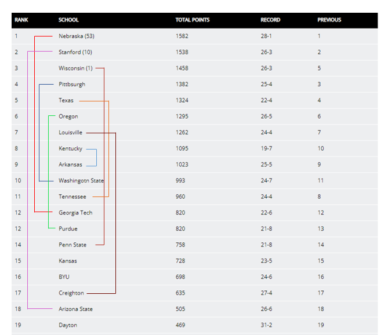
Task: Click Arkansas total points 1023
Action: (182, 165)
